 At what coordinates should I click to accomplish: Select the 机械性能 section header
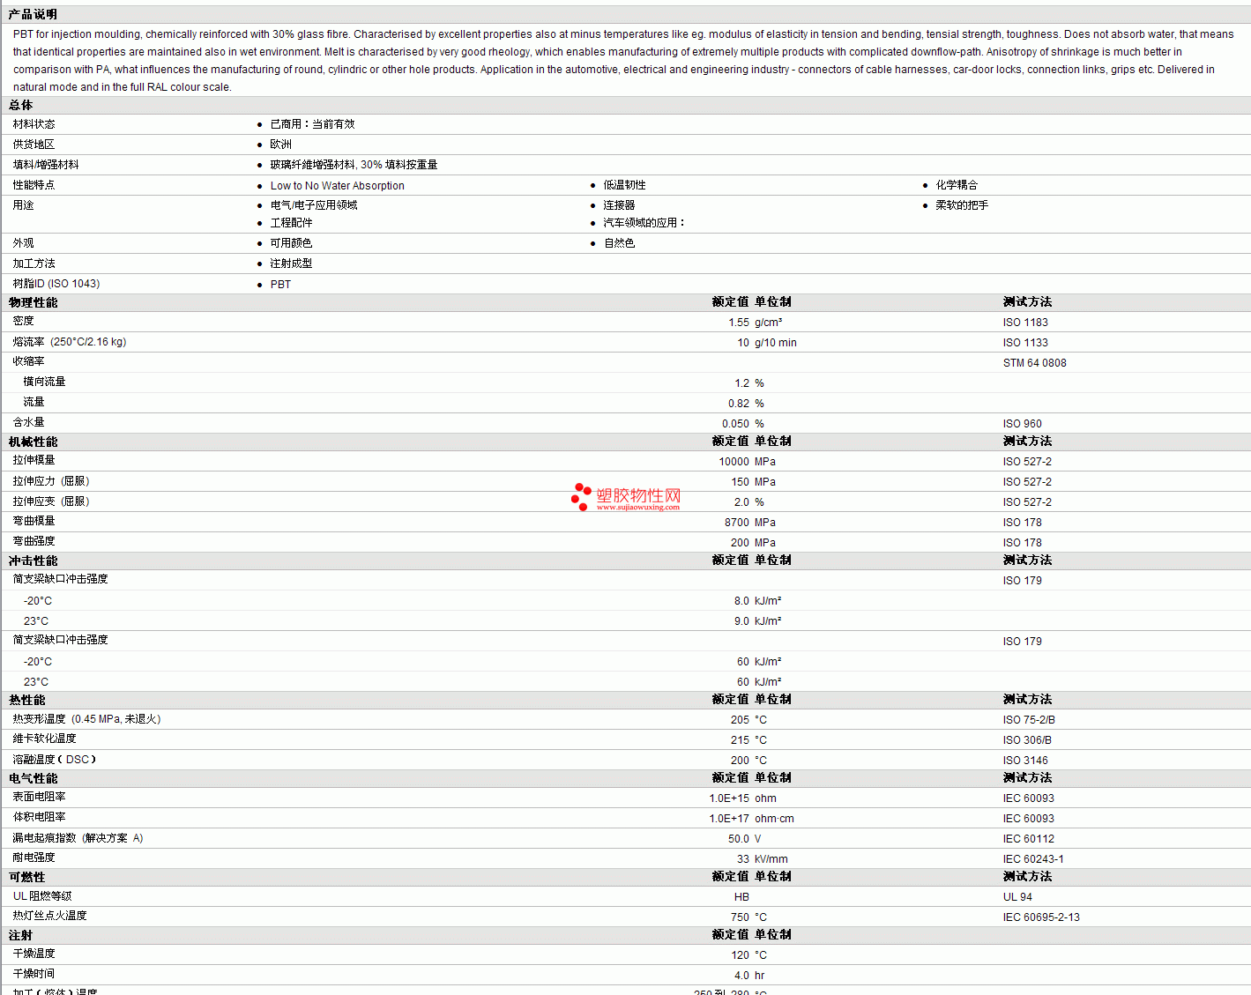33,442
